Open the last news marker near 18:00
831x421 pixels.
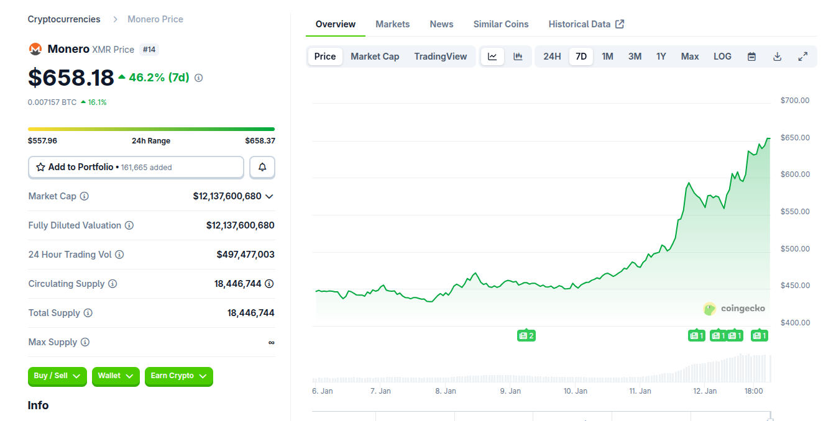click(x=760, y=336)
